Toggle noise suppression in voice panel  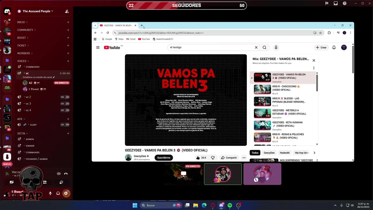coord(59,174)
